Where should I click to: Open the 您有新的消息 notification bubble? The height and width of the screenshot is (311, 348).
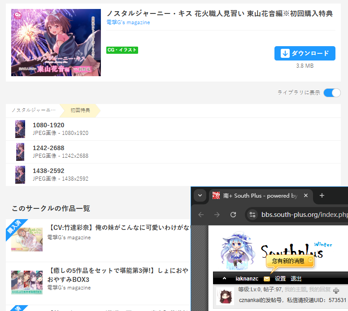pyautogui.click(x=288, y=261)
